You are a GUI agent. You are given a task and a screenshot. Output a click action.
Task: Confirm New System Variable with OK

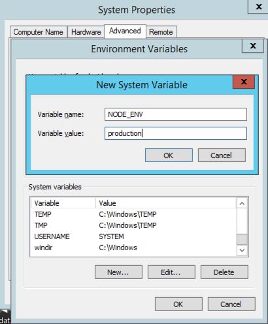point(169,155)
